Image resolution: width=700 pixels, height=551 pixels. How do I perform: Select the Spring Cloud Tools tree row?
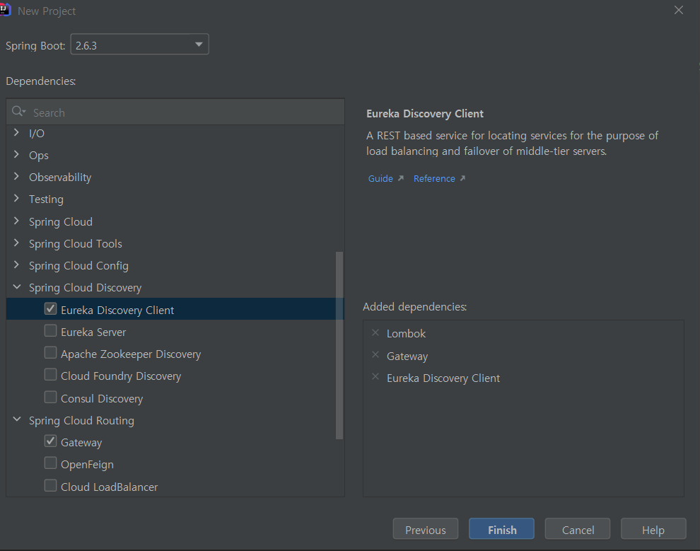(x=175, y=243)
